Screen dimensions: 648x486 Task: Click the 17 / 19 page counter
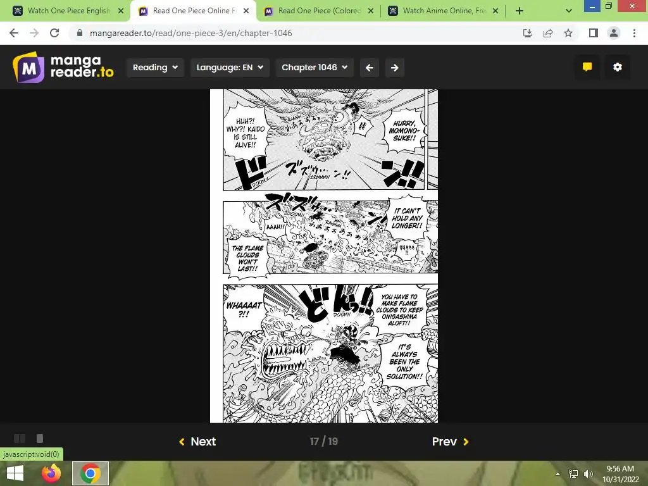(324, 441)
